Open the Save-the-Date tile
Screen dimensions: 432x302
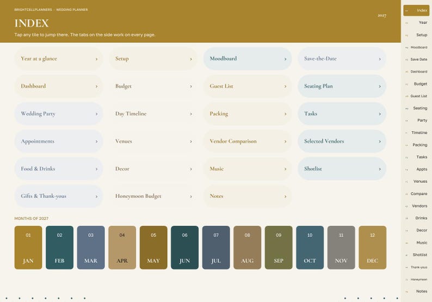[x=342, y=59]
